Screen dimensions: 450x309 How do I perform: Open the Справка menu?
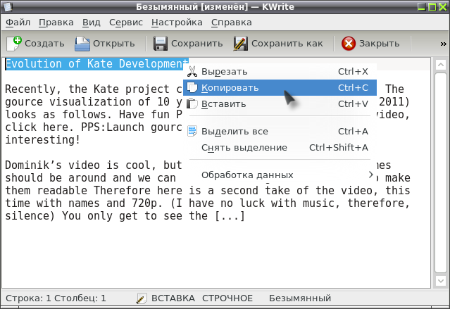click(231, 23)
